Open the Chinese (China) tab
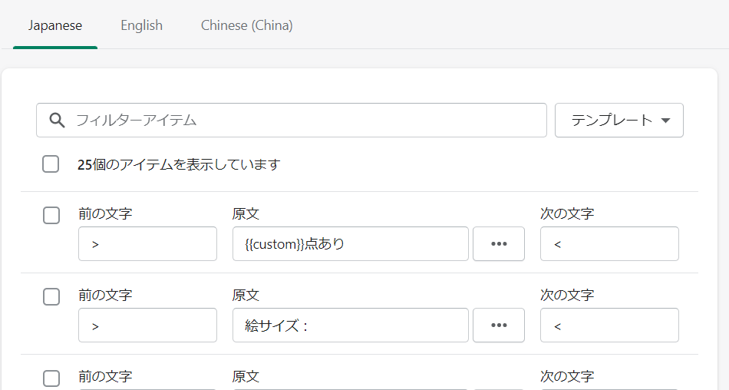 (x=247, y=25)
